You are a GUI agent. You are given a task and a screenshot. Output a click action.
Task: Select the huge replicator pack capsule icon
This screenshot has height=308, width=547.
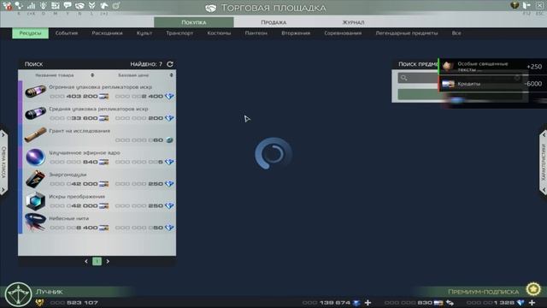coord(35,92)
